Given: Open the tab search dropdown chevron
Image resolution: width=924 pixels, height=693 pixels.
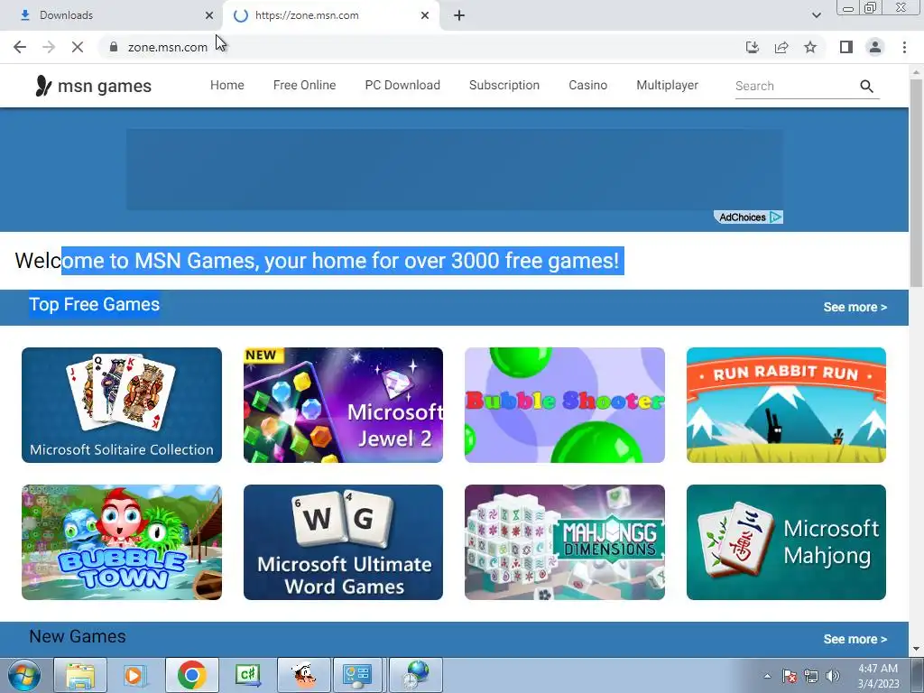Looking at the screenshot, I should [x=816, y=15].
